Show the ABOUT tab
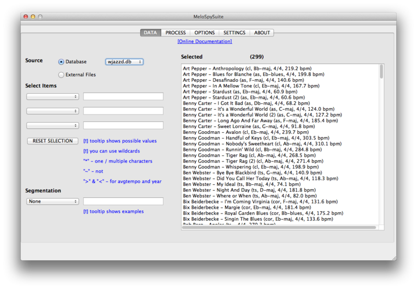 pos(262,33)
